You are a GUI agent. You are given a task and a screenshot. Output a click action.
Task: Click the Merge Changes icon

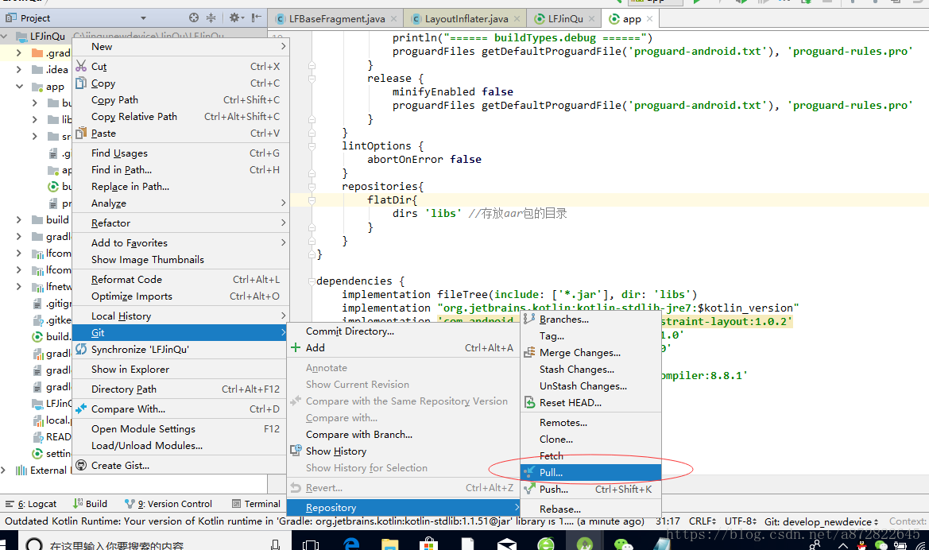coord(529,352)
